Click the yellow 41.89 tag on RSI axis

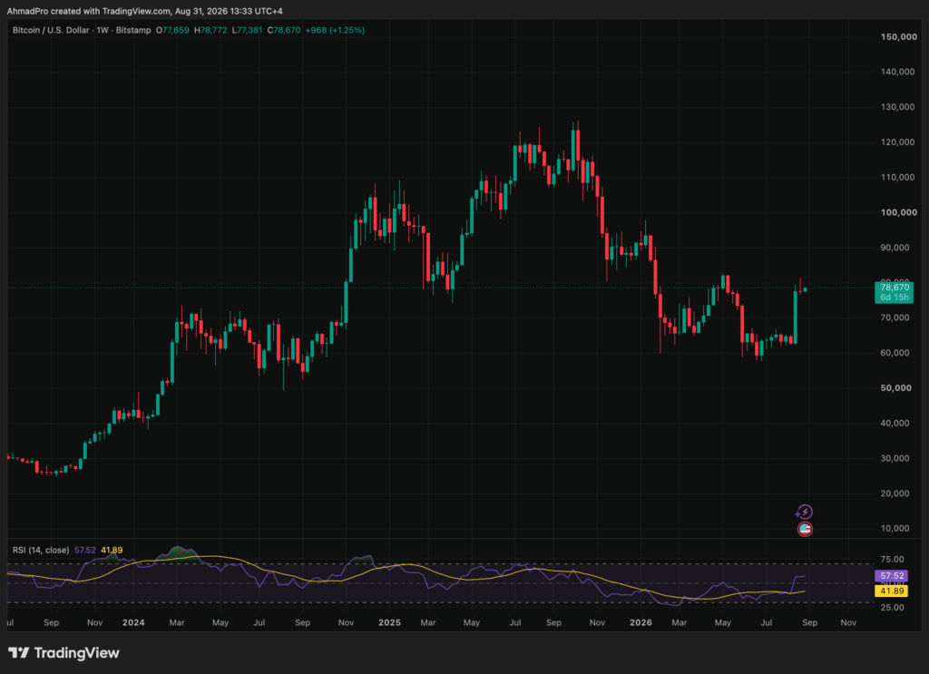[x=891, y=591]
